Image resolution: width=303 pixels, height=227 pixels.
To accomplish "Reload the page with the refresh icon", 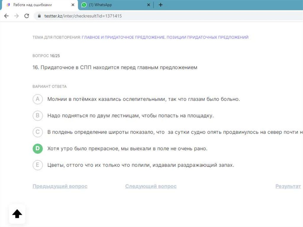I will pos(27,16).
